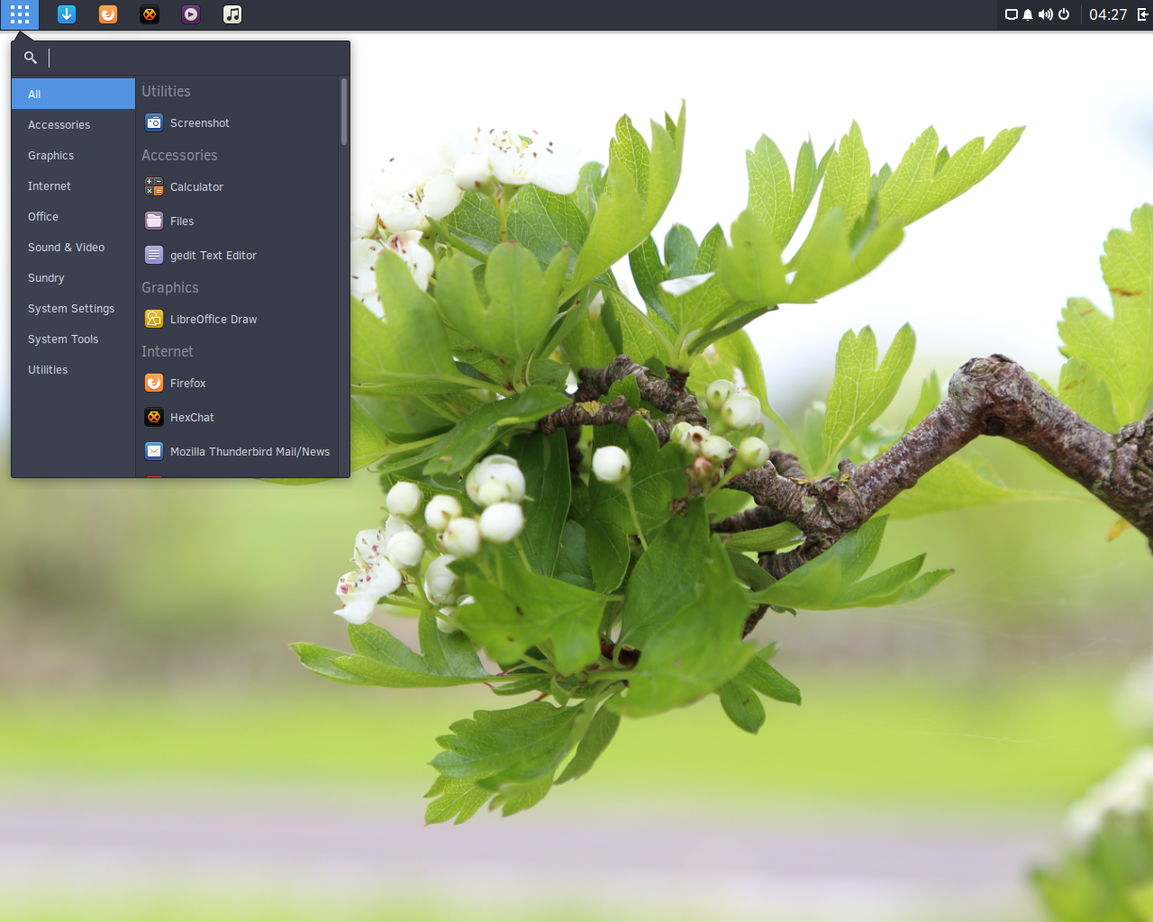
Task: Open gedit Text Editor from the list
Action: (238, 256)
